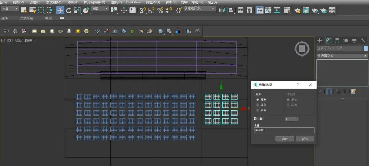Open the Create panel plus tab
The width and height of the screenshot is (369, 166).
click(x=319, y=40)
